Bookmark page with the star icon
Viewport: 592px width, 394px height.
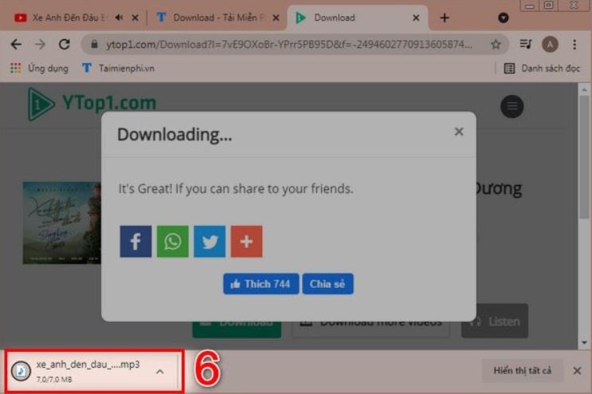[496, 45]
